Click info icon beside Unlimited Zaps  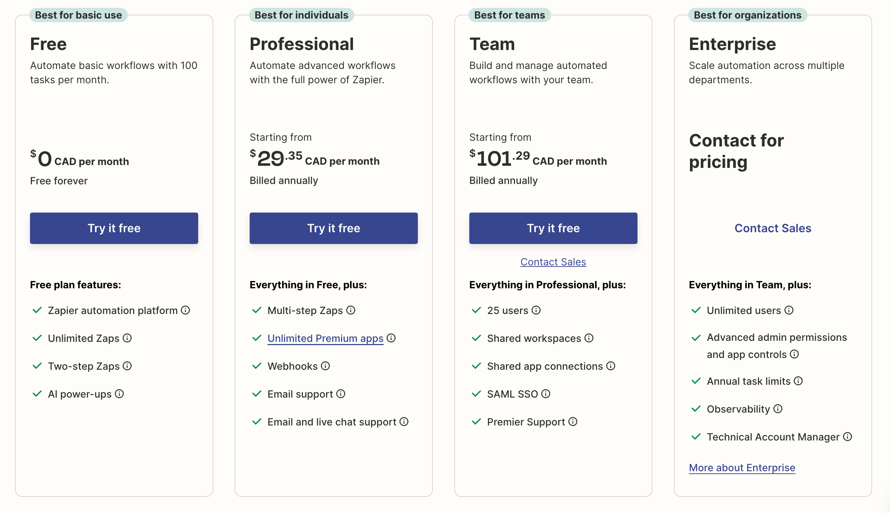coord(127,338)
